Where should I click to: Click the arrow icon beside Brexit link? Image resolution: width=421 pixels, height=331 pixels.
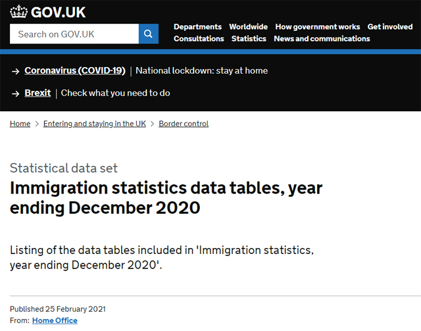(16, 93)
